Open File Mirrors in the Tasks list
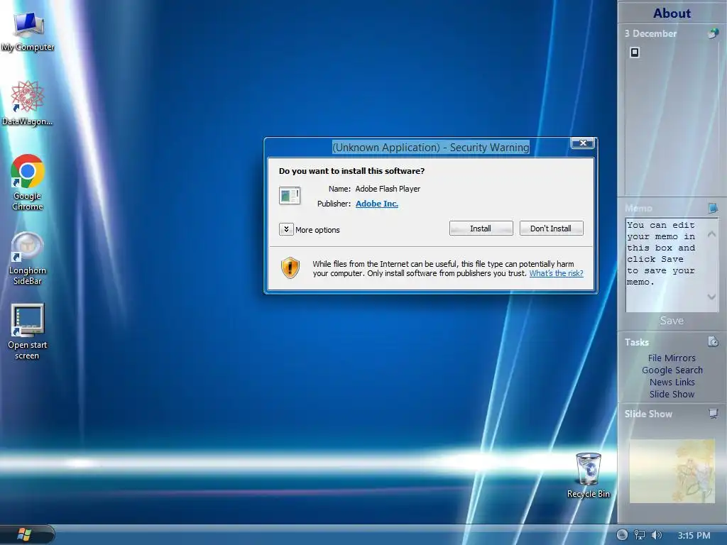 [x=672, y=358]
